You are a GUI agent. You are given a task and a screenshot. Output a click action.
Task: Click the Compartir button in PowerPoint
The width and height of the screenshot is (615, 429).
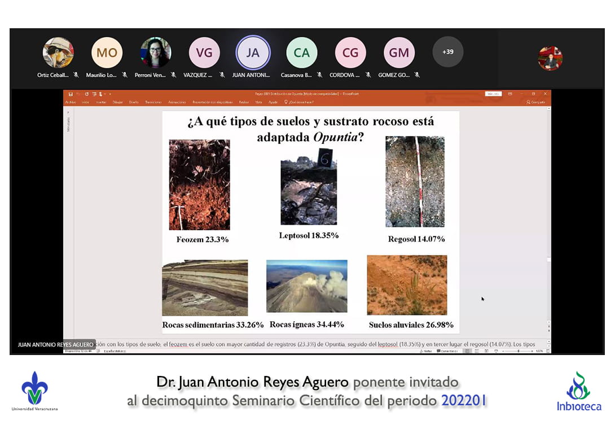(536, 102)
